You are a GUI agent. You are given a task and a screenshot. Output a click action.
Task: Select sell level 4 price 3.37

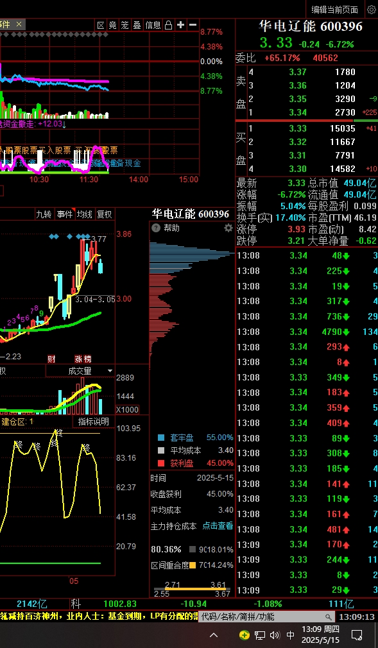(298, 72)
